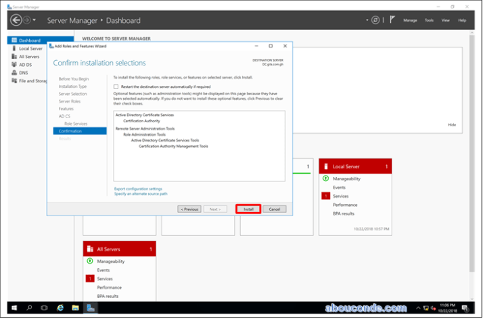483x327 pixels.
Task: Select AD DS in the sidebar
Action: [26, 65]
